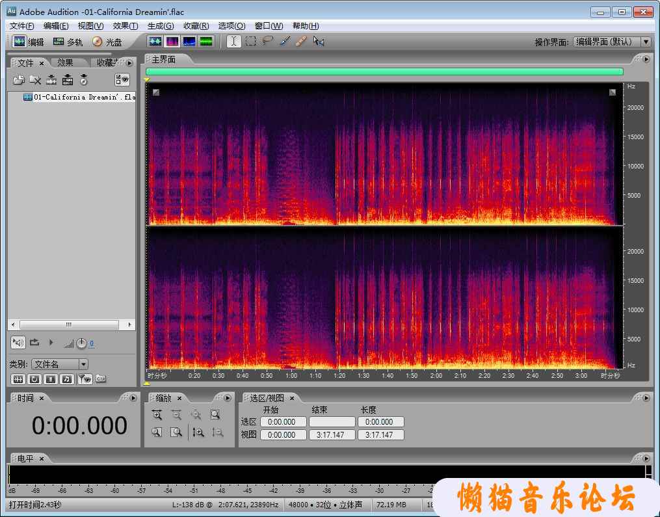Switch to CD (光盘) view
660x517 pixels.
pos(107,42)
